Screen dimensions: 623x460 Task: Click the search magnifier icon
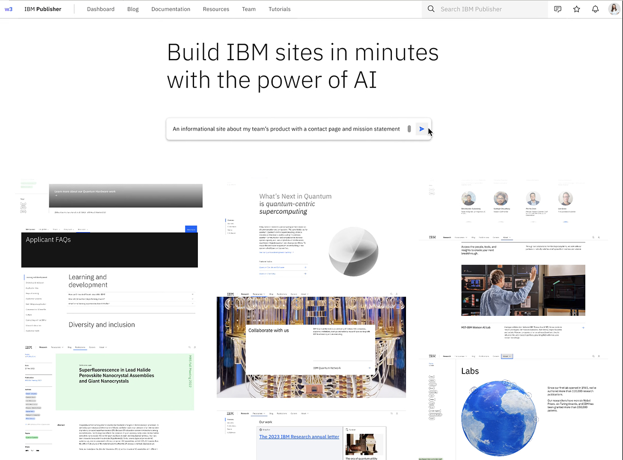point(431,9)
